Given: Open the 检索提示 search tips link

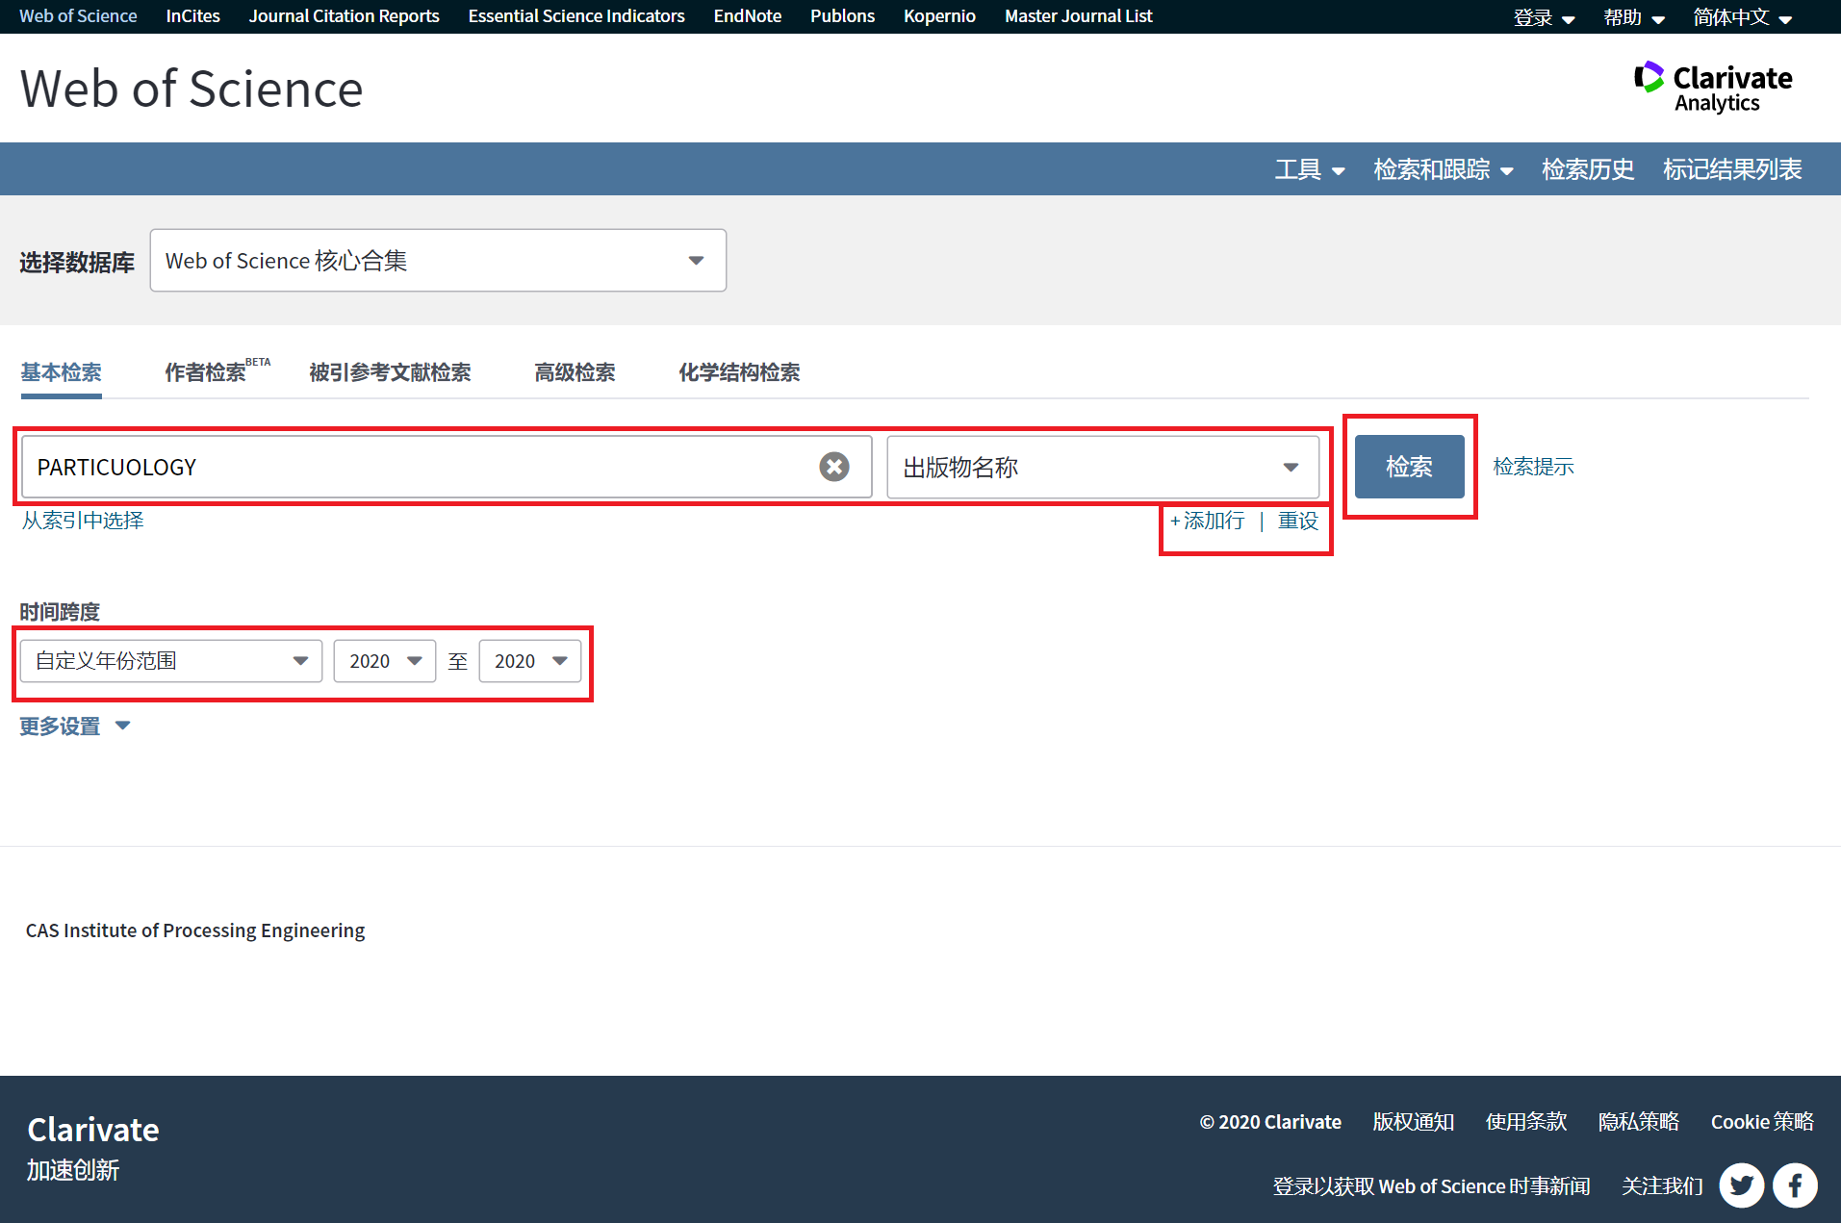Looking at the screenshot, I should 1533,467.
